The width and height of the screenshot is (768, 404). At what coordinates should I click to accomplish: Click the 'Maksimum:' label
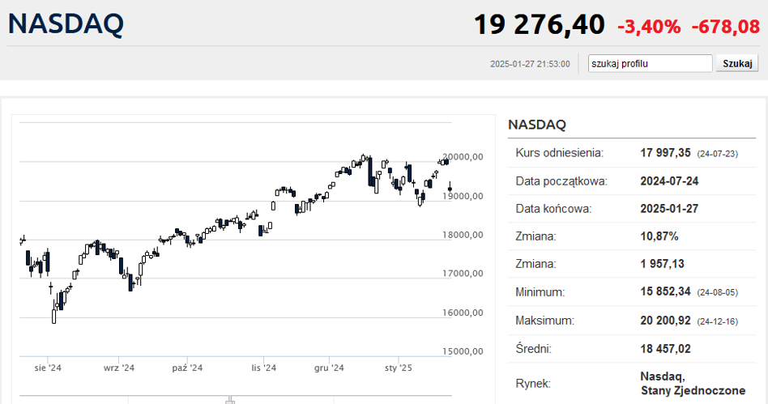coord(544,321)
